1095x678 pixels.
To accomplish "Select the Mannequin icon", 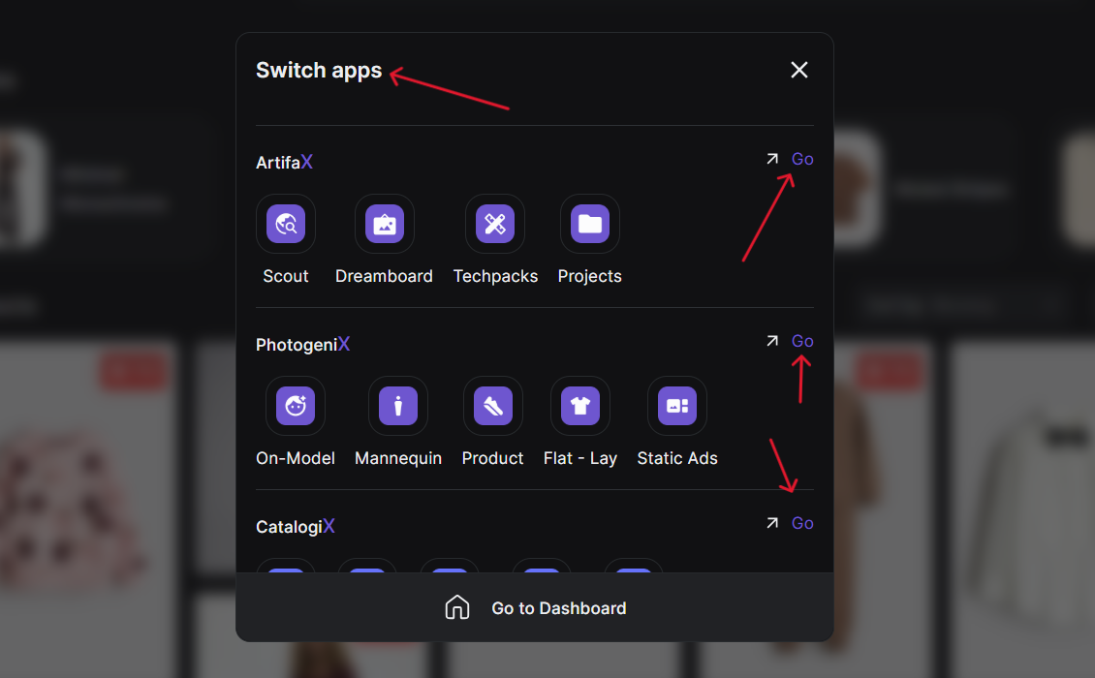I will (x=398, y=406).
